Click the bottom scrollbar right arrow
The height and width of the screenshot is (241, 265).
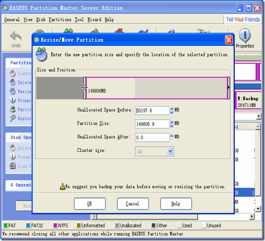point(252,217)
